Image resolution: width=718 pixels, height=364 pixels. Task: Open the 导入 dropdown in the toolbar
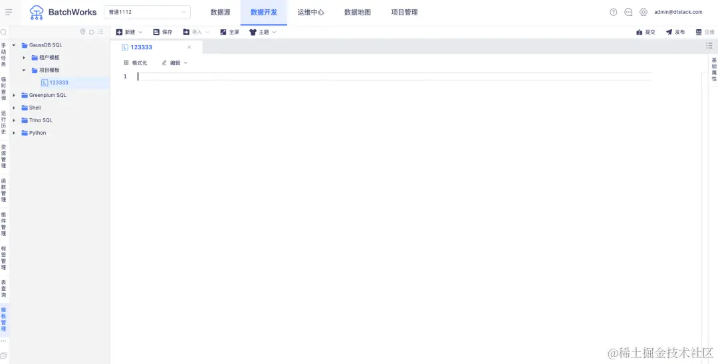(x=196, y=32)
